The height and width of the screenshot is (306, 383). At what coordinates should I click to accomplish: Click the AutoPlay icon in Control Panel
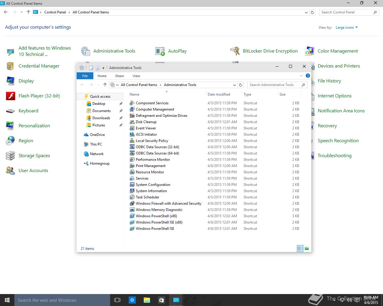click(x=160, y=51)
